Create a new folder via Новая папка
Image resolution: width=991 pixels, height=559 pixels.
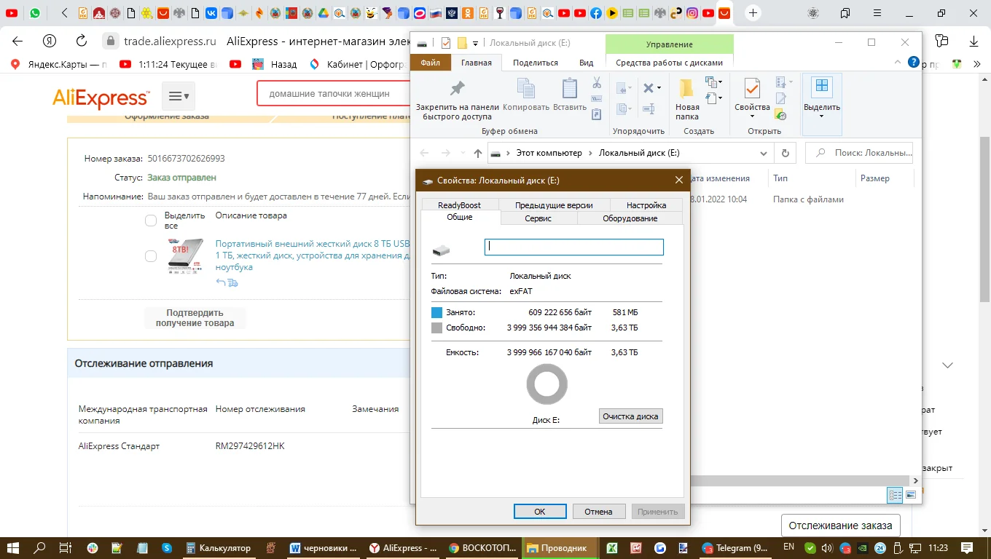(686, 99)
